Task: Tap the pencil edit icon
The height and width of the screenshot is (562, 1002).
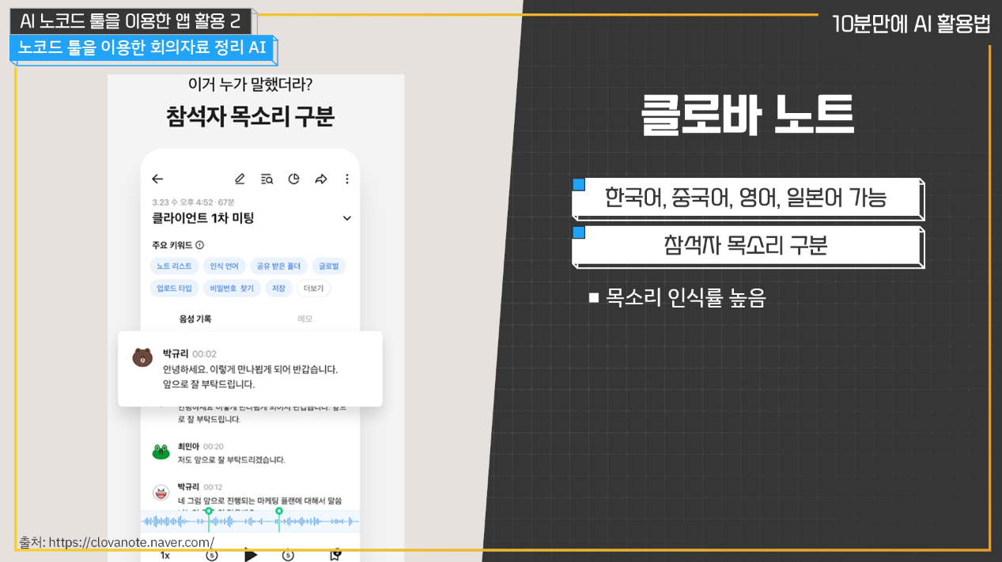Action: pyautogui.click(x=240, y=179)
